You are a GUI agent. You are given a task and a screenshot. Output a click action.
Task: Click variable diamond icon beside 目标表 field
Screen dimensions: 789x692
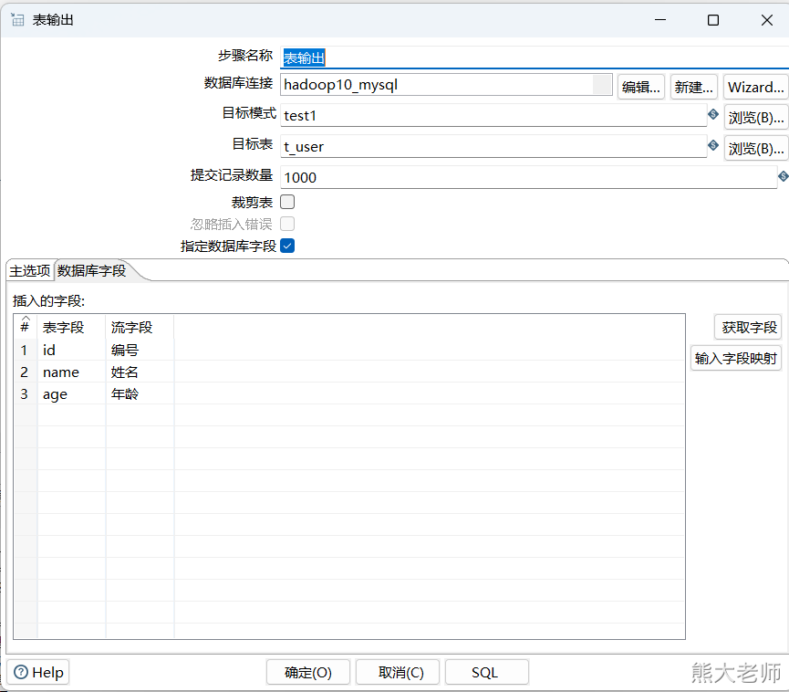pos(713,145)
